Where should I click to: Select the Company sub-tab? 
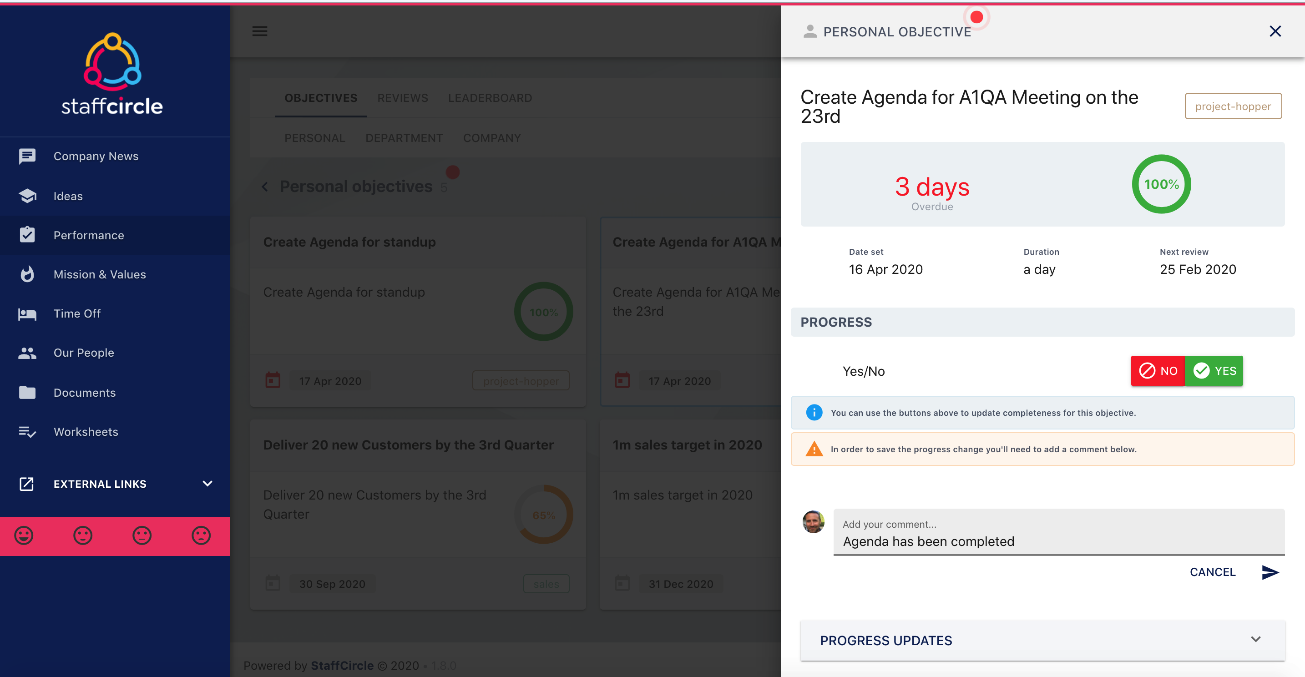[x=492, y=138]
